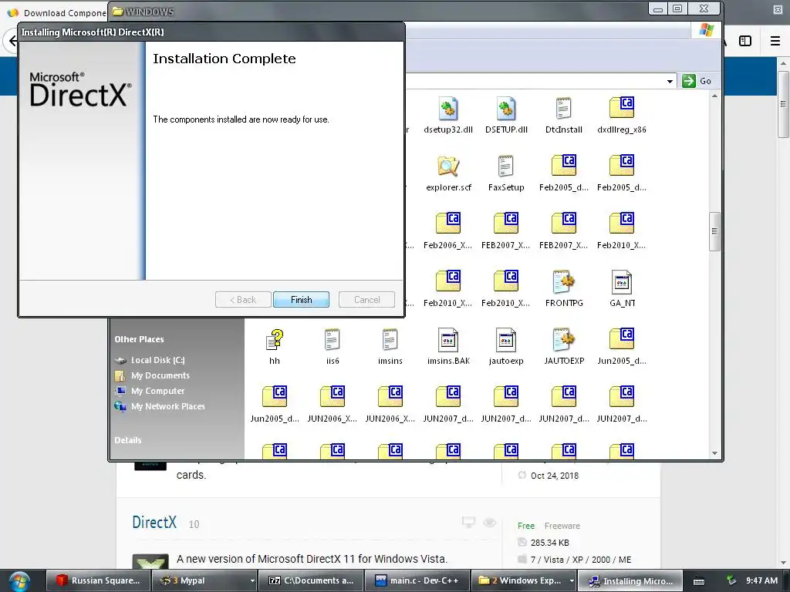Open the explorer.scf file icon

tap(448, 166)
